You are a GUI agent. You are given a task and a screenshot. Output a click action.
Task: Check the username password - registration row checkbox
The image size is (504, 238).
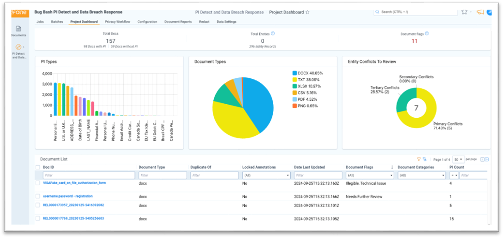click(x=37, y=196)
